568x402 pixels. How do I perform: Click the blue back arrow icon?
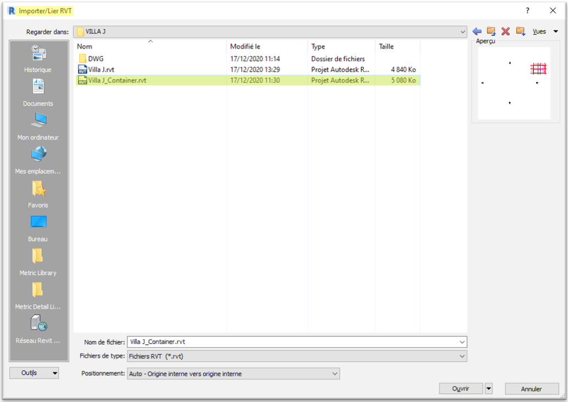click(x=477, y=32)
